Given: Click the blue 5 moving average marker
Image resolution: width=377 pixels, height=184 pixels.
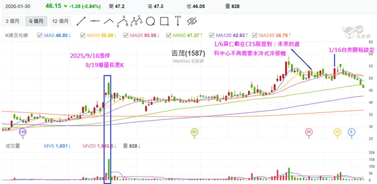Looking at the screenshot, I should [352, 132].
